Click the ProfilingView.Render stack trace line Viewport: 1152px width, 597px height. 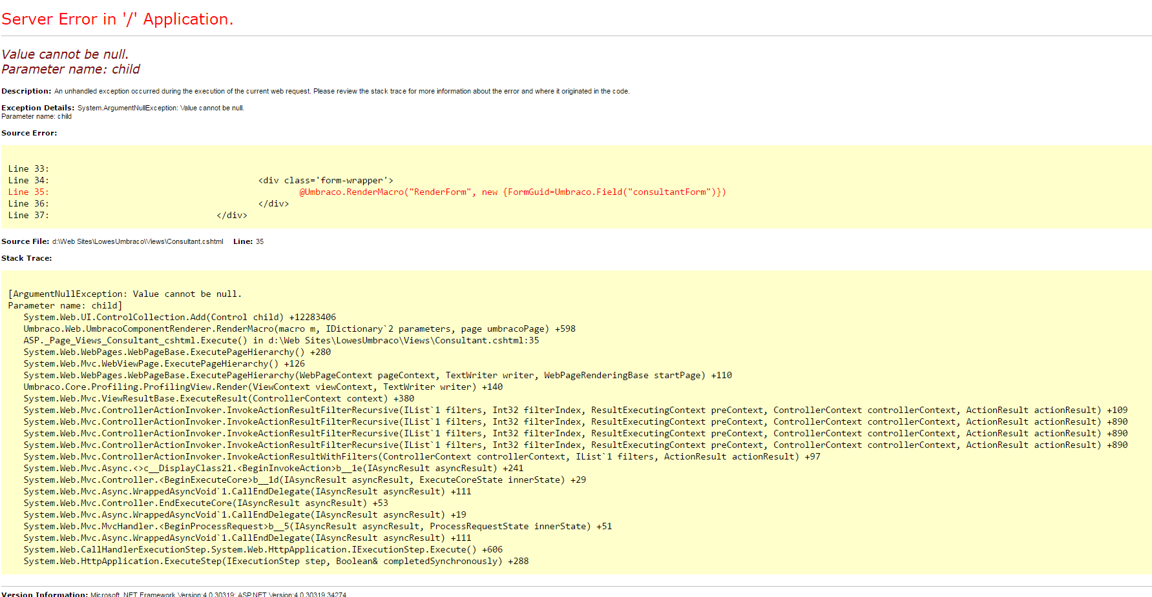click(263, 387)
